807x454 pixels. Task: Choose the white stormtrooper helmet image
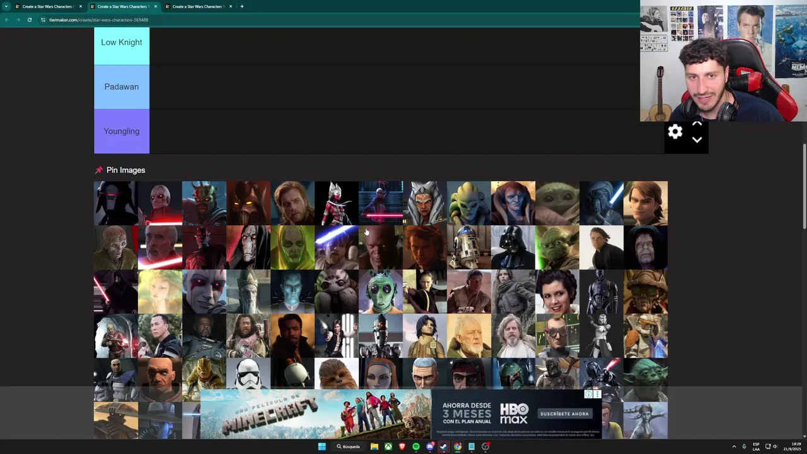coord(248,373)
